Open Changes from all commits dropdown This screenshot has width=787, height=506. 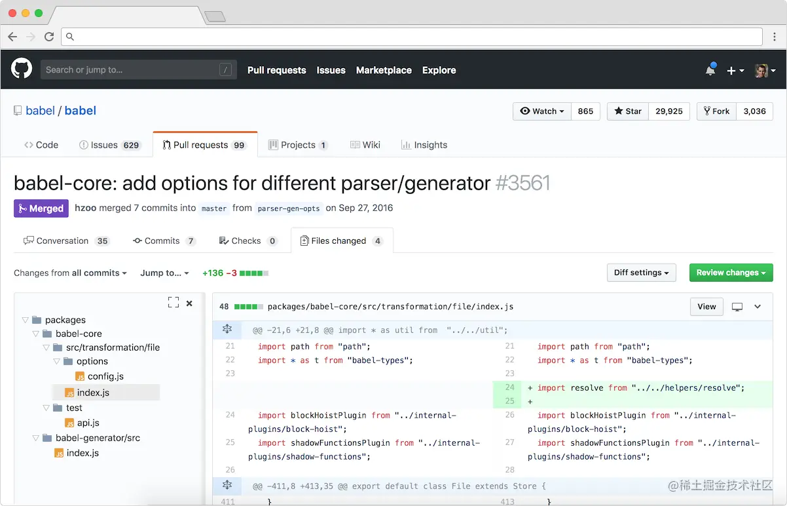(70, 273)
